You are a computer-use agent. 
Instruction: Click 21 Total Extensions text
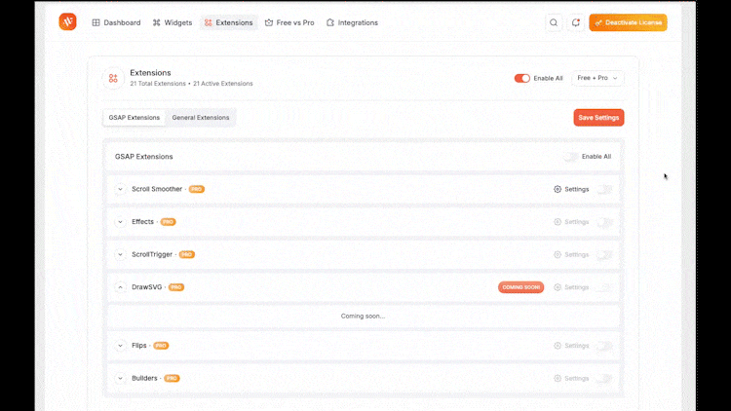pos(158,84)
